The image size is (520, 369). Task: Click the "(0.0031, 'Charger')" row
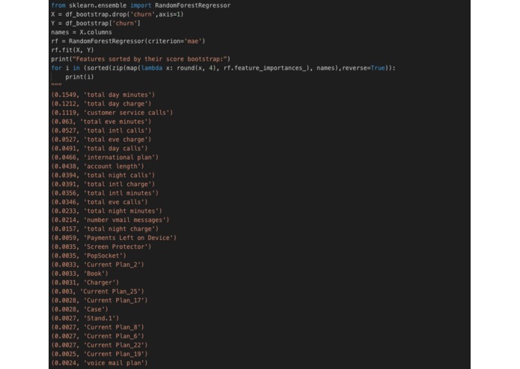(85, 282)
